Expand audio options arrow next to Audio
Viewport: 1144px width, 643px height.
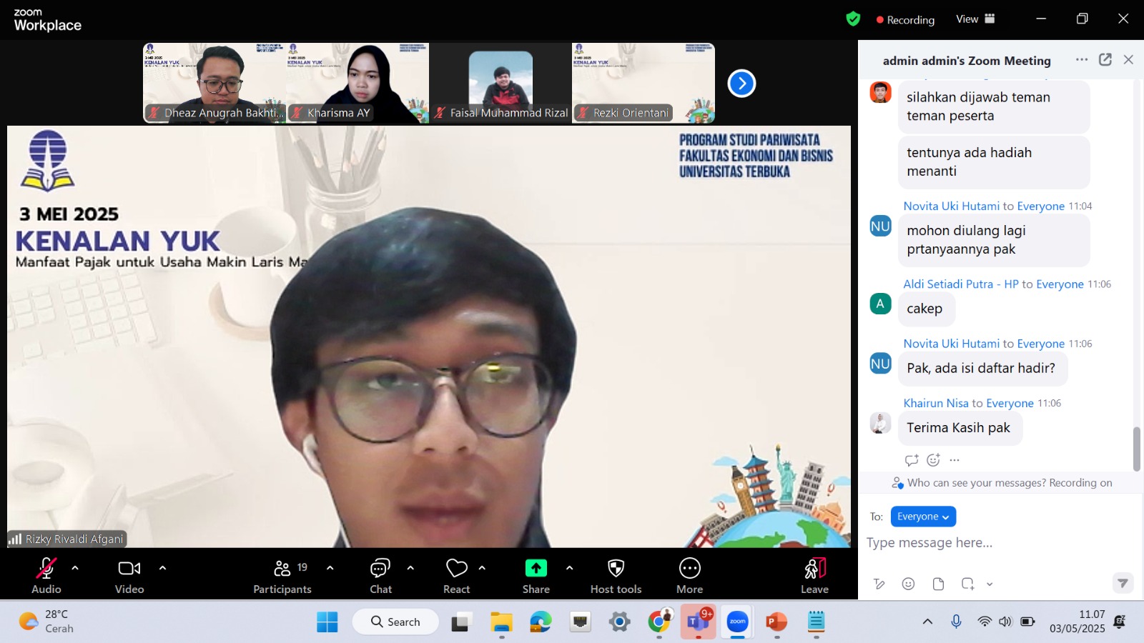(75, 568)
